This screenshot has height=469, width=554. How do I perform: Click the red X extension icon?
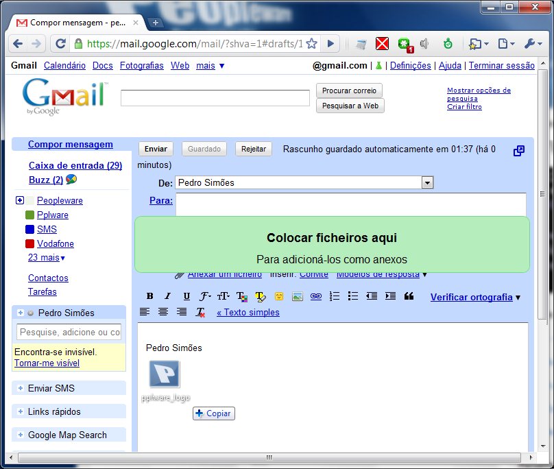pos(382,44)
